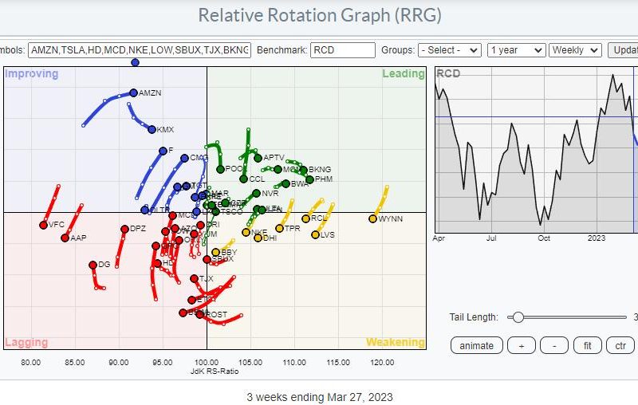Click the ctr button
Image resolution: width=638 pixels, height=405 pixels.
point(620,346)
